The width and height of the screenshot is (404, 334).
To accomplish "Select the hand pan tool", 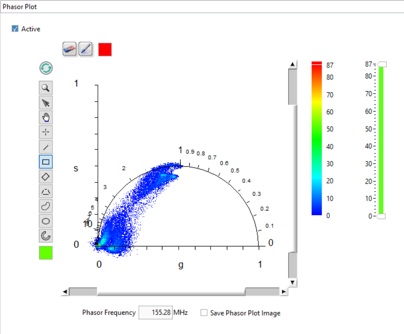I will click(x=46, y=118).
